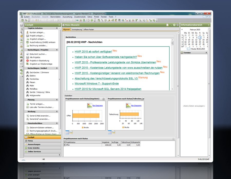Select the Firma navigation section
The image size is (231, 179).
point(30,141)
